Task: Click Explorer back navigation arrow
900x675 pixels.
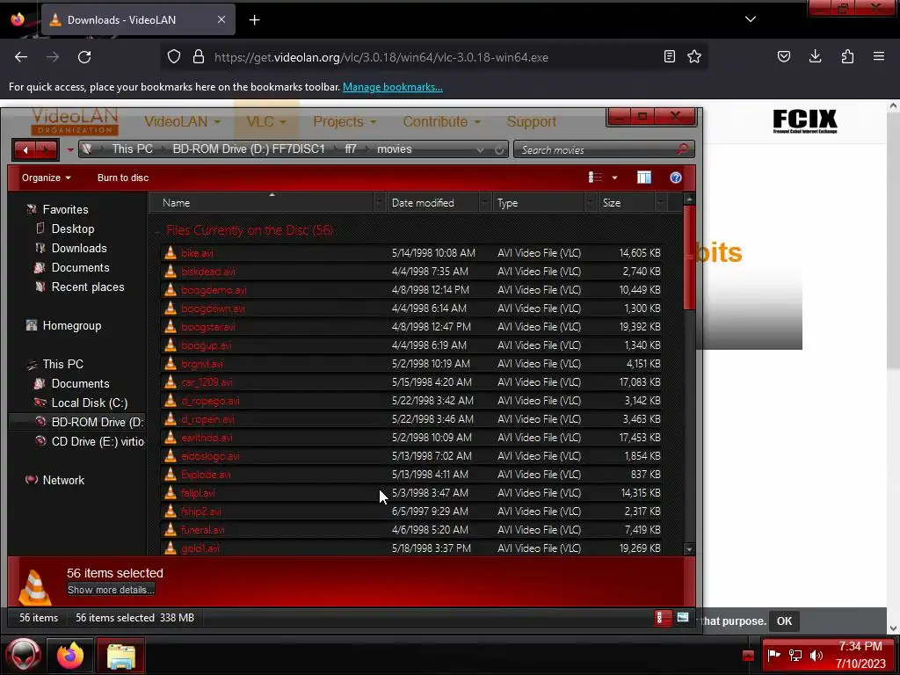Action: (25, 149)
